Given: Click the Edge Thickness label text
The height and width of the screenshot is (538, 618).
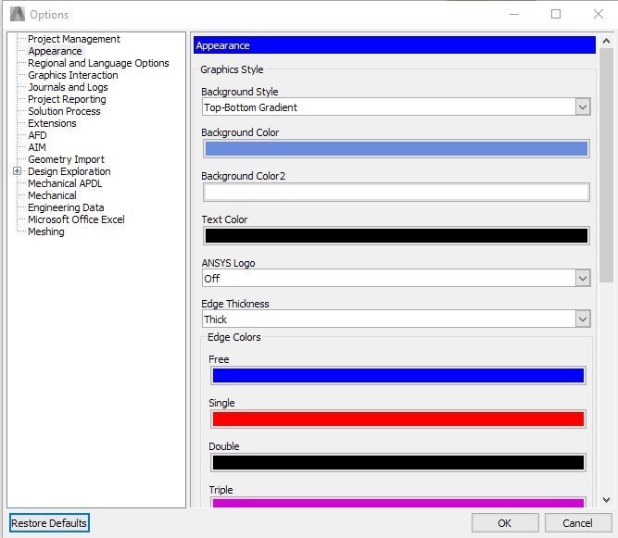Looking at the screenshot, I should pos(235,304).
